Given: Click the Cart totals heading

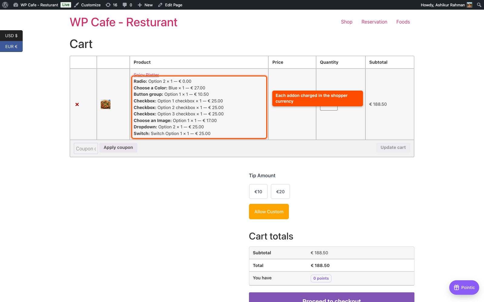Looking at the screenshot, I should (271, 236).
